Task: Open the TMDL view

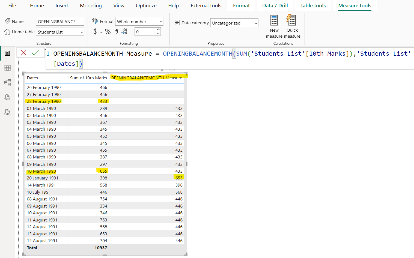Action: click(x=7, y=112)
